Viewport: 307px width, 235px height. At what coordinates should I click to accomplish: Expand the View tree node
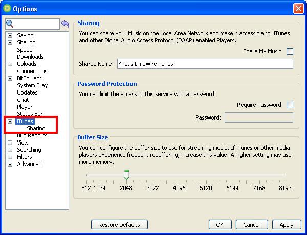[10, 143]
